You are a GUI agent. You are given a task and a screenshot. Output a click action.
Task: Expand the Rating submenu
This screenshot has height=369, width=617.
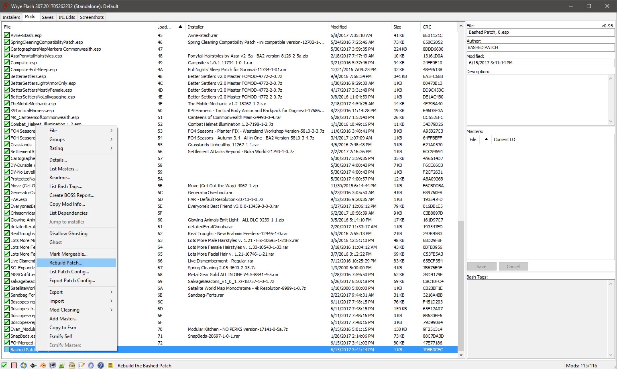tap(76, 148)
